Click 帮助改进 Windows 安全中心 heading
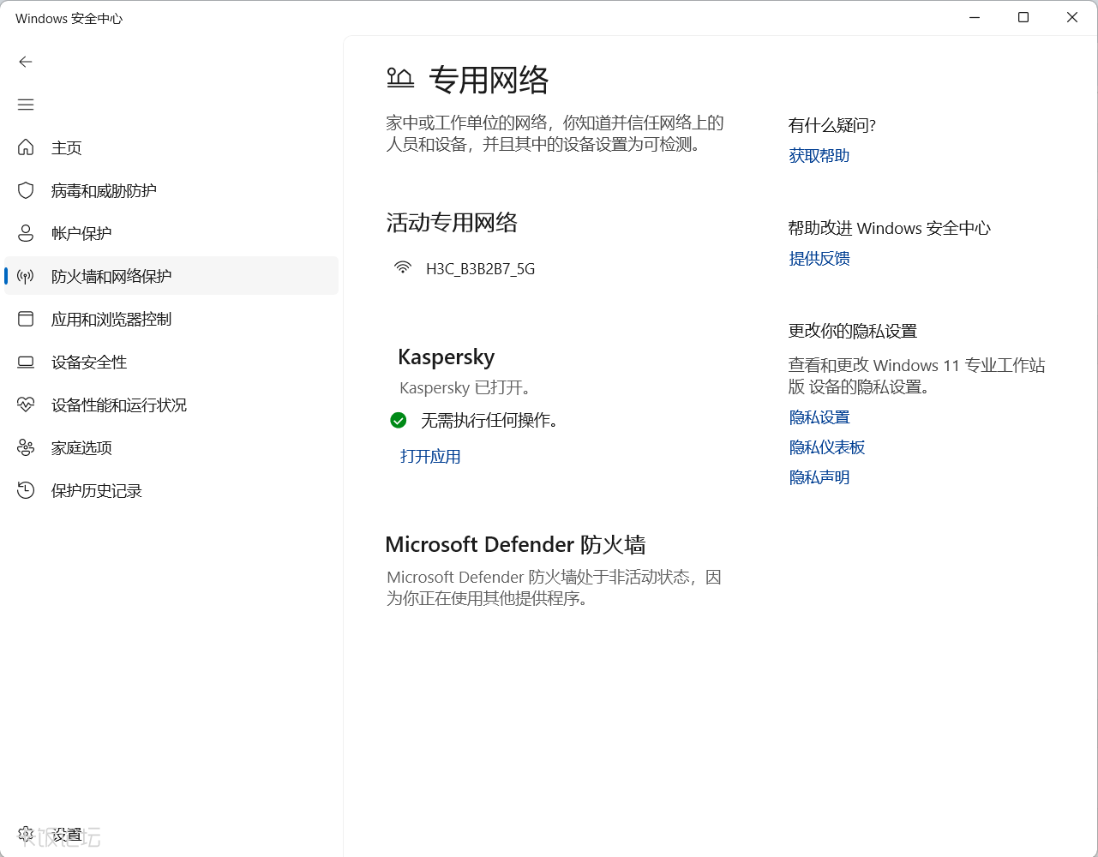The height and width of the screenshot is (857, 1098). click(x=890, y=229)
